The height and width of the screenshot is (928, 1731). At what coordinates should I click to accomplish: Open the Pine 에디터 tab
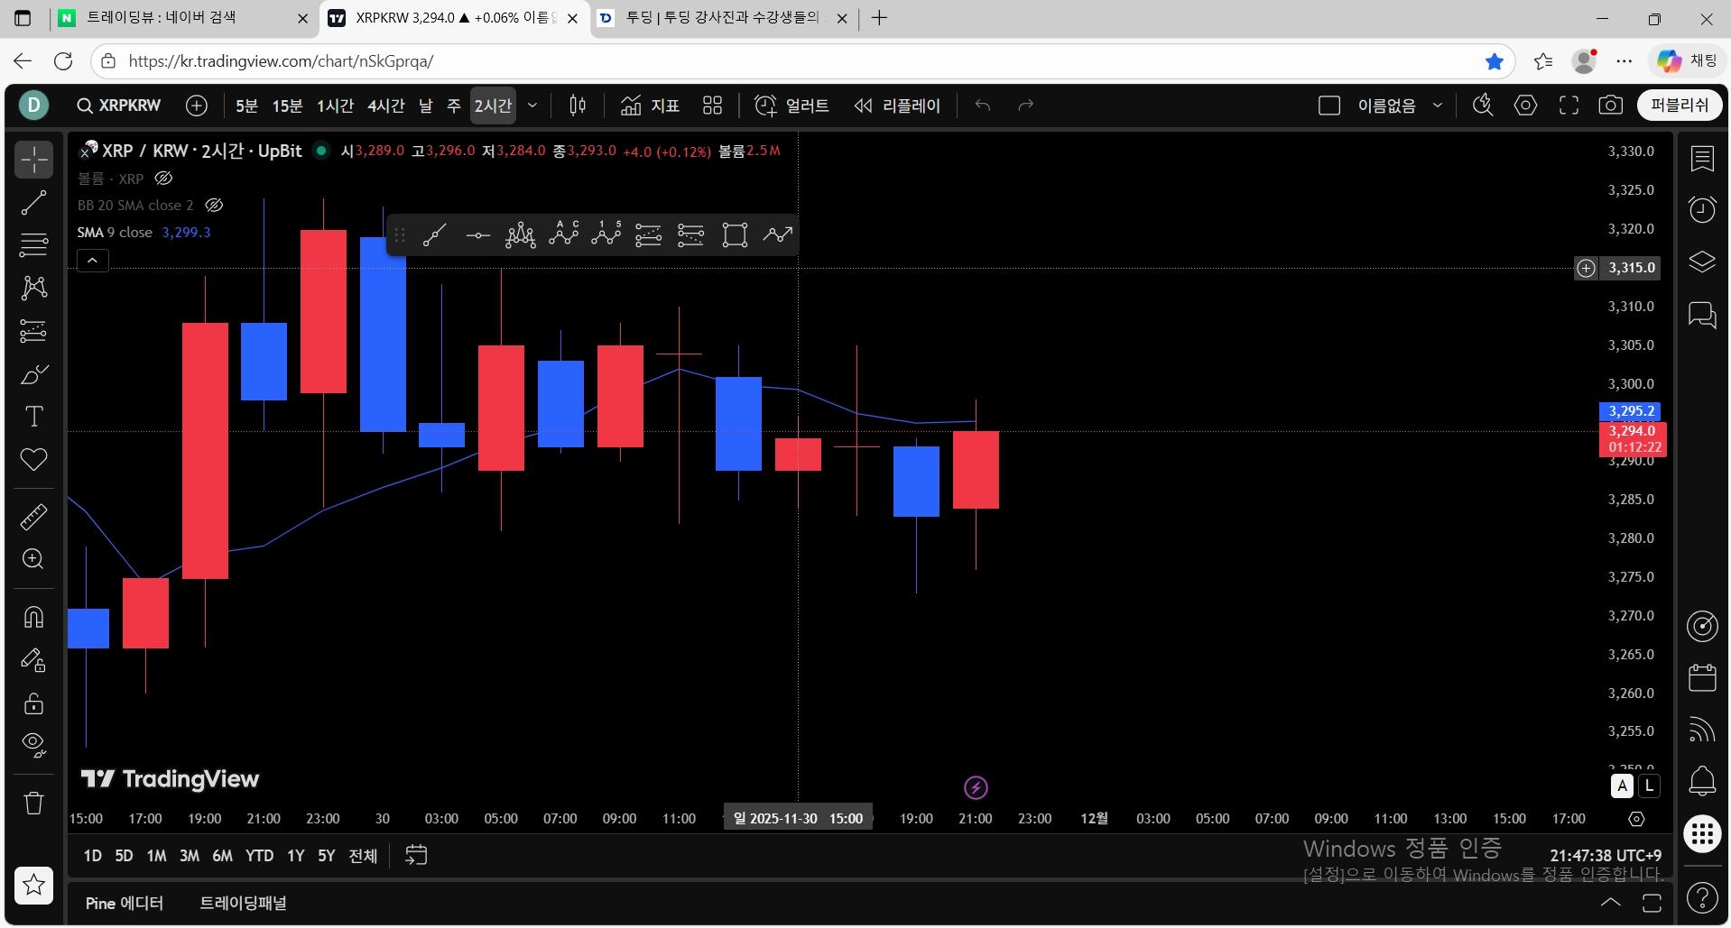click(125, 903)
